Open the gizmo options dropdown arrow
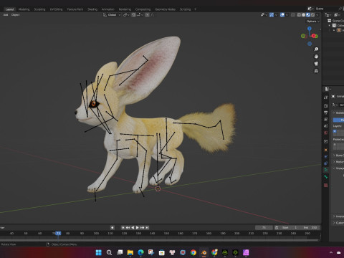Screen dimensions: 344x258 pos(276,15)
